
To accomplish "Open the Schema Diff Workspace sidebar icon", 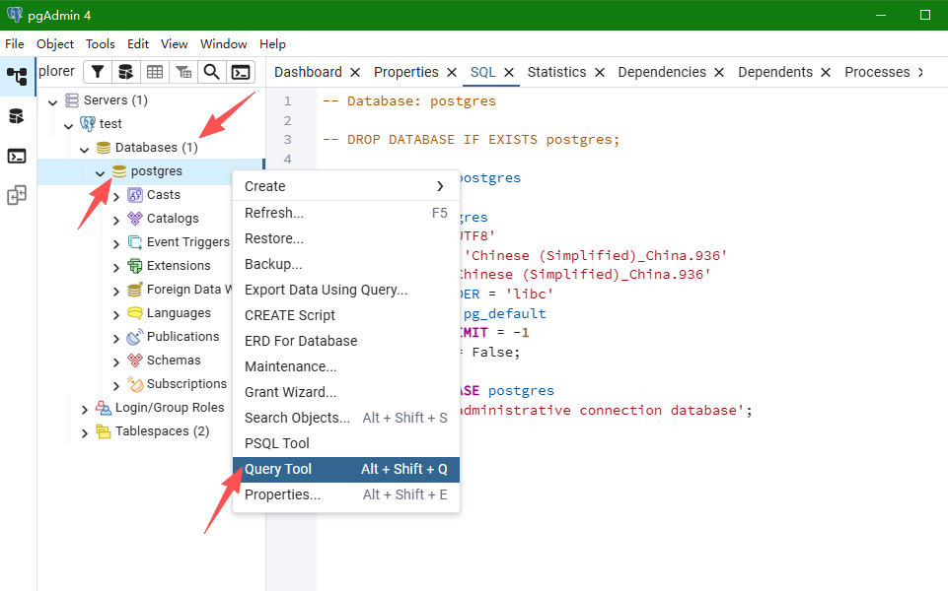I will (x=17, y=196).
